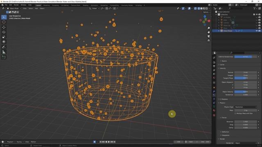Expand the Cache panel
The width and height of the screenshot is (262, 147).
tap(222, 65)
